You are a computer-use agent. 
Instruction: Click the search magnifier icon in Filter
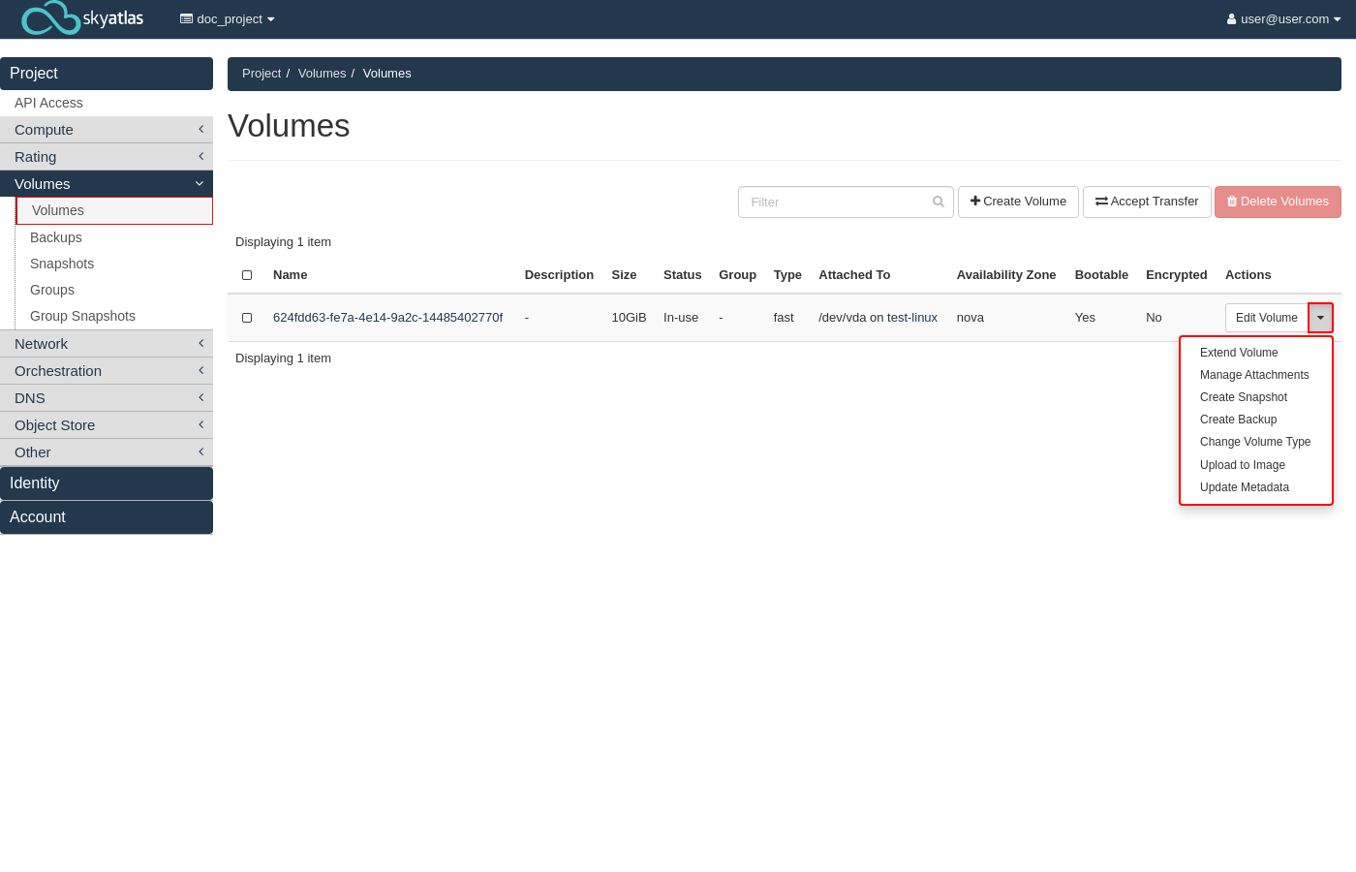[x=938, y=202]
